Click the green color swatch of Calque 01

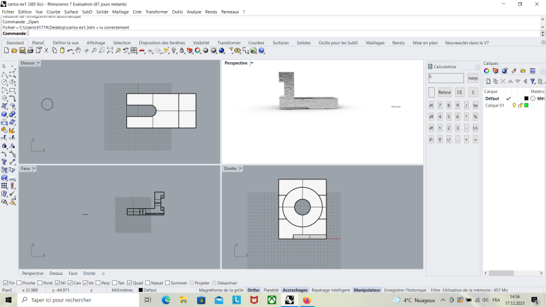tap(526, 106)
